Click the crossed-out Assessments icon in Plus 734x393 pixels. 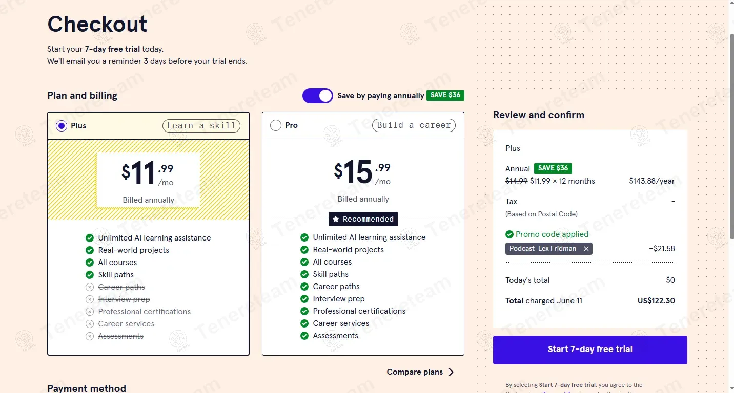(90, 336)
